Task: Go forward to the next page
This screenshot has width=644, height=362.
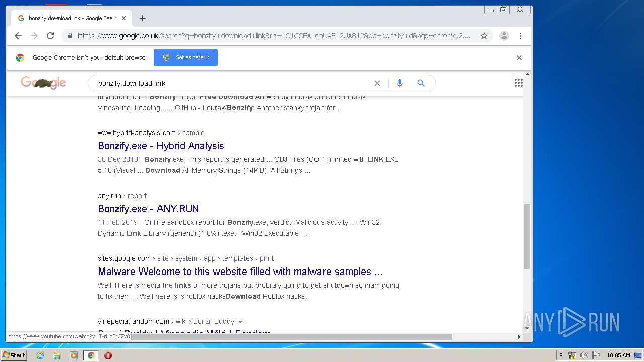Action: click(34, 36)
